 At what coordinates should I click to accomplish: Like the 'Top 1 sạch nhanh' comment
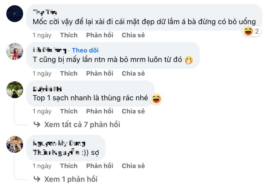(x=69, y=111)
